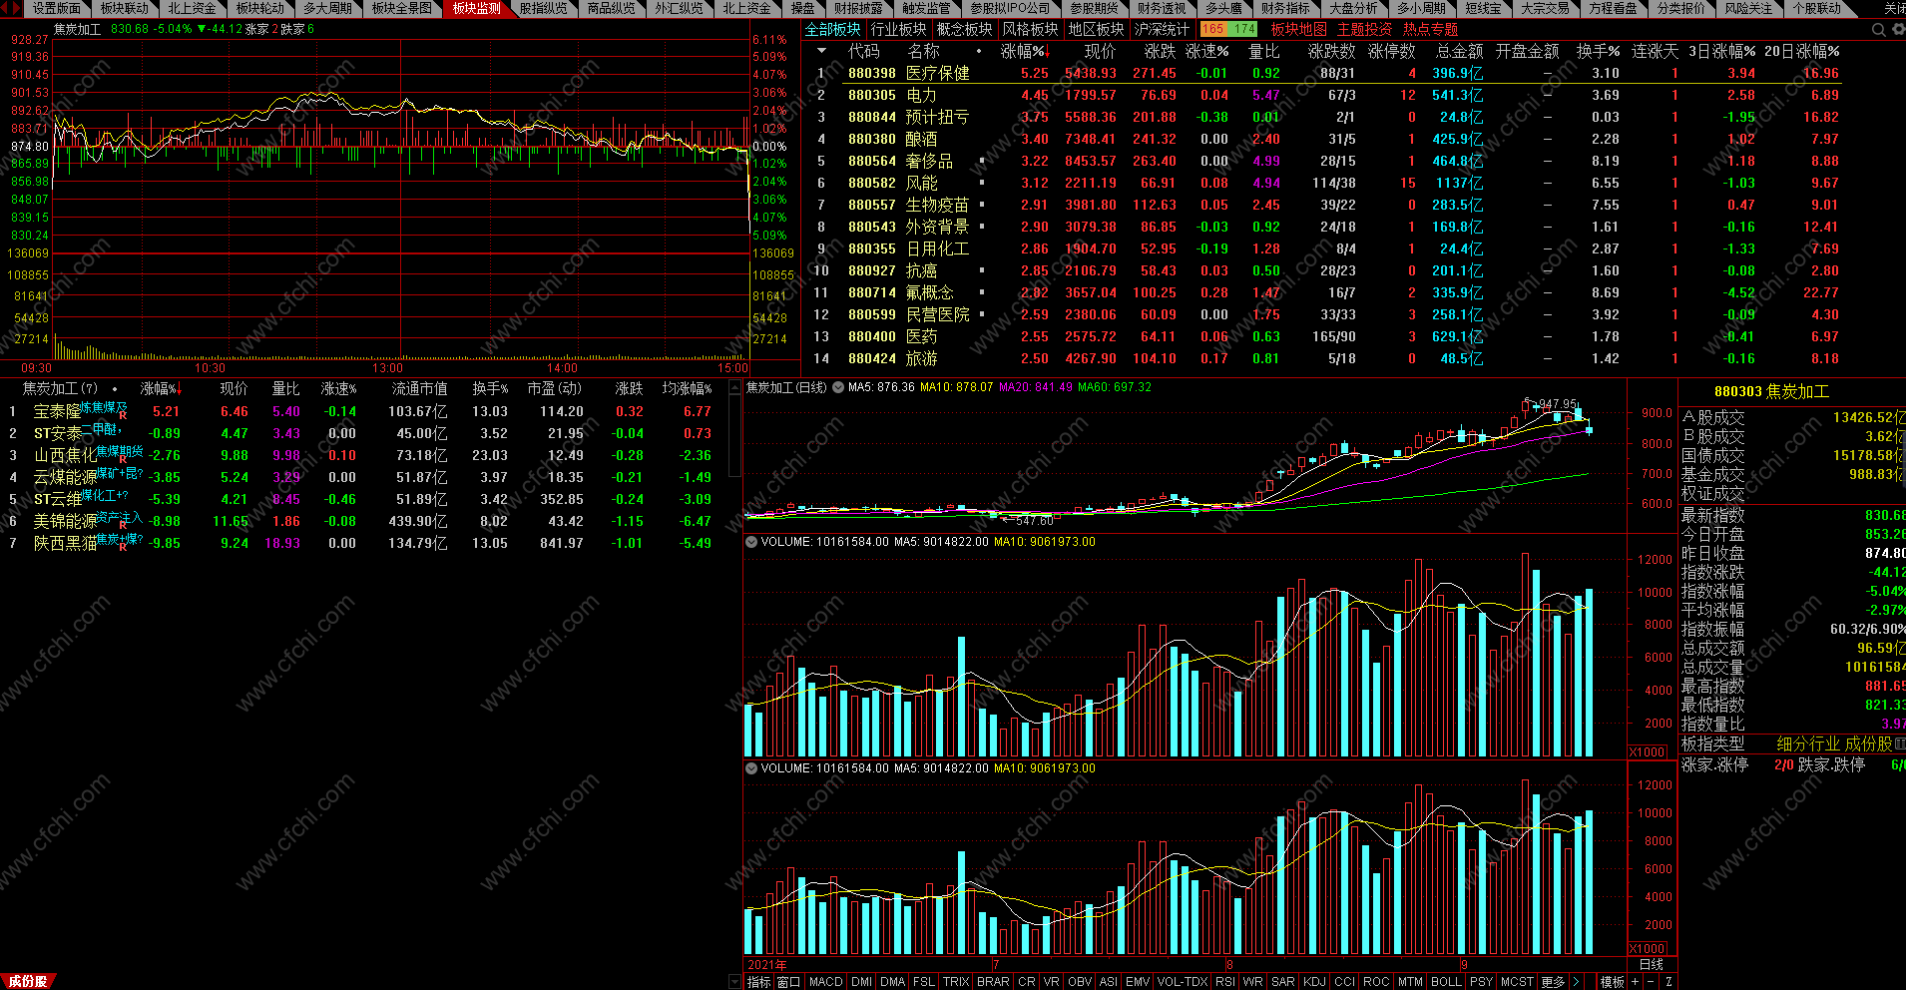Select the 美锦能源 stock row

(x=364, y=521)
